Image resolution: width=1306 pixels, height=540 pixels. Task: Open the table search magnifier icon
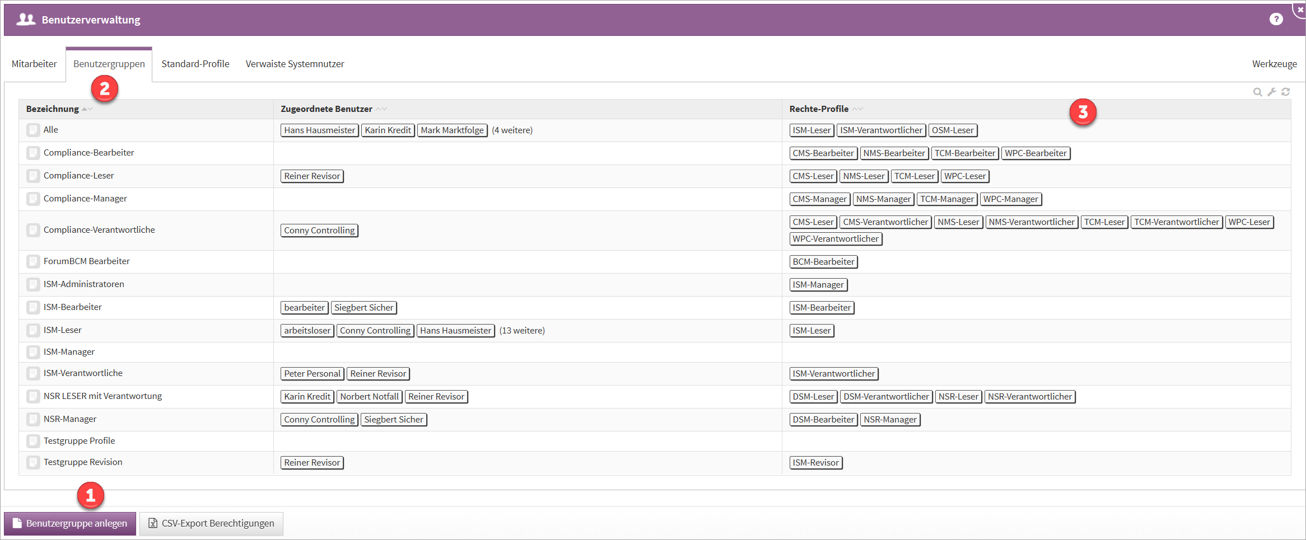[1257, 92]
